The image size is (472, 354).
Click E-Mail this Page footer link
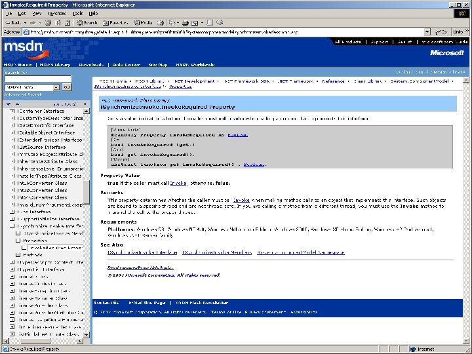[x=147, y=303]
